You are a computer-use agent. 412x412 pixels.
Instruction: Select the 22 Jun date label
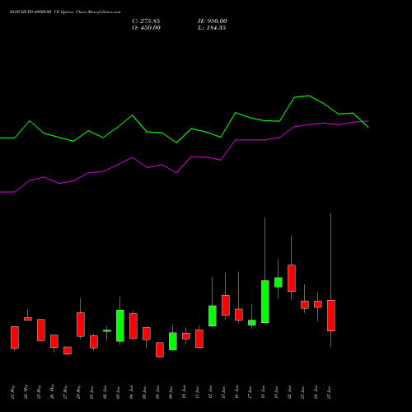(x=290, y=392)
